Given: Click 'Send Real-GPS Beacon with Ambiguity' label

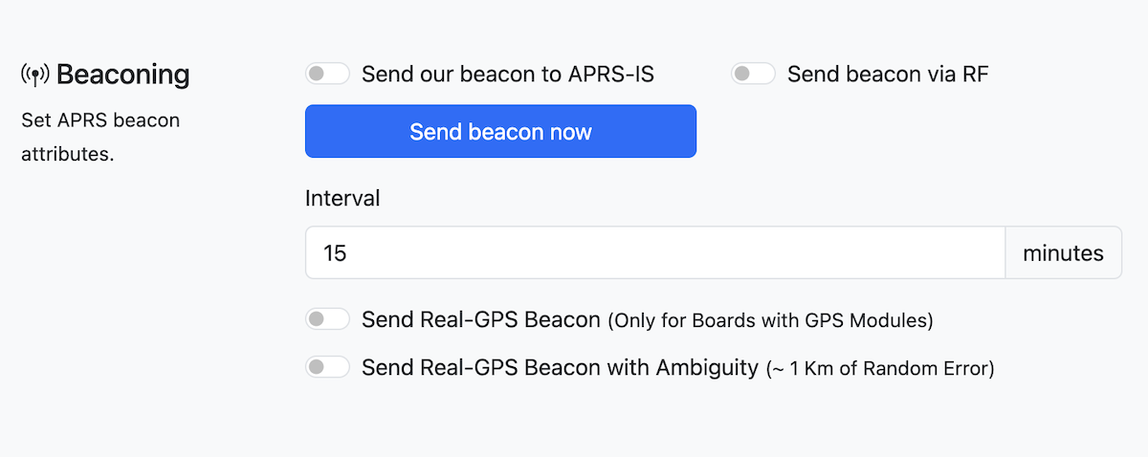Looking at the screenshot, I should point(559,367).
